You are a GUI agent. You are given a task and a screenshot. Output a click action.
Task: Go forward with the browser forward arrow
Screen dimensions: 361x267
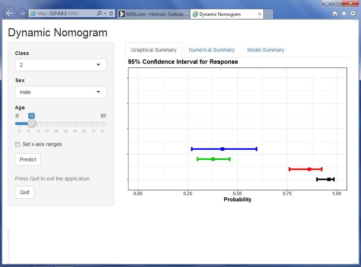(22, 13)
